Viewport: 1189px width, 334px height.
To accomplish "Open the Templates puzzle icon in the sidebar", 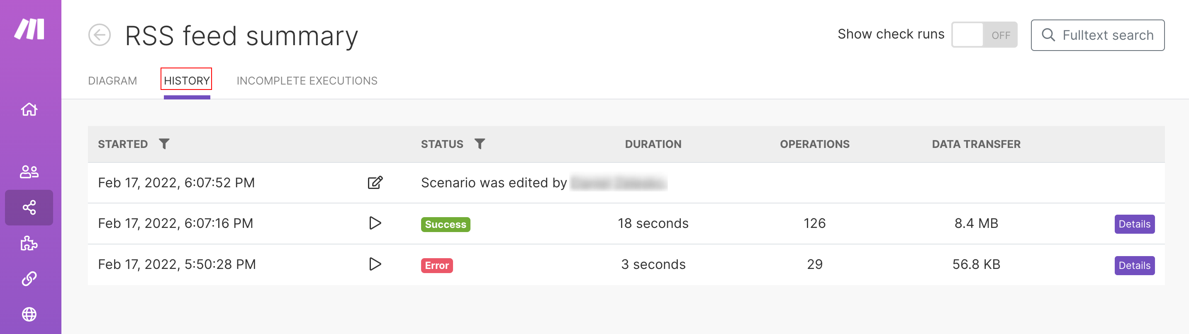I will point(29,243).
